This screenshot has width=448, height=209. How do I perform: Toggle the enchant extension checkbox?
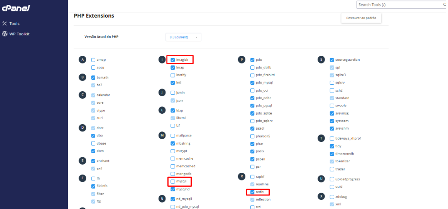(x=93, y=161)
